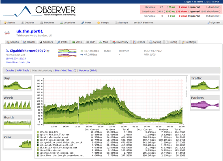Image resolution: width=223 pixels, height=161 pixels.
Task: Click the VRFs tab icon
Action: (73, 42)
